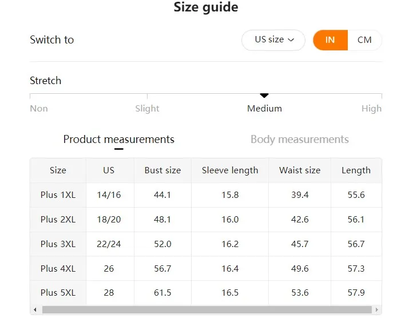
Task: Select the Product measurements tab
Action: [x=119, y=140]
